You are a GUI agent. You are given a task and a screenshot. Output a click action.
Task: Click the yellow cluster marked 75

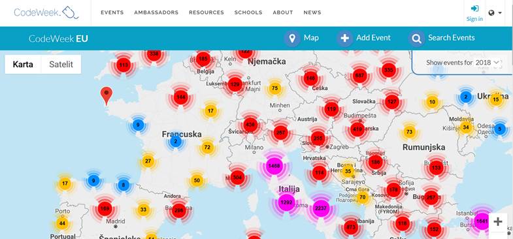[275, 88]
